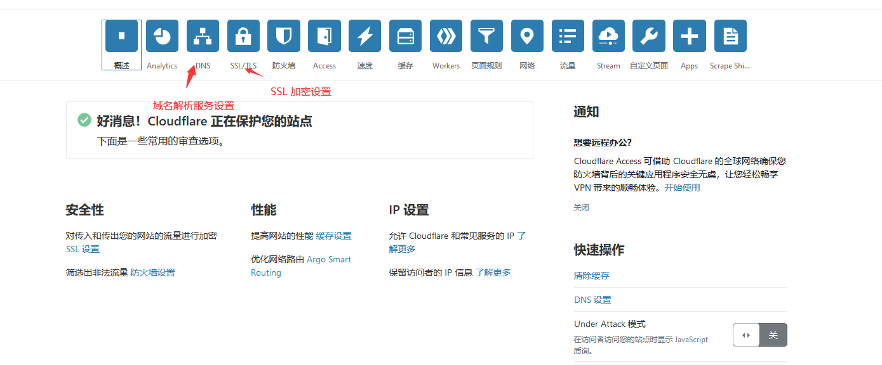Image resolution: width=882 pixels, height=365 pixels.
Task: Open 了解更多 link about Cloudflare IP
Action: [x=457, y=242]
